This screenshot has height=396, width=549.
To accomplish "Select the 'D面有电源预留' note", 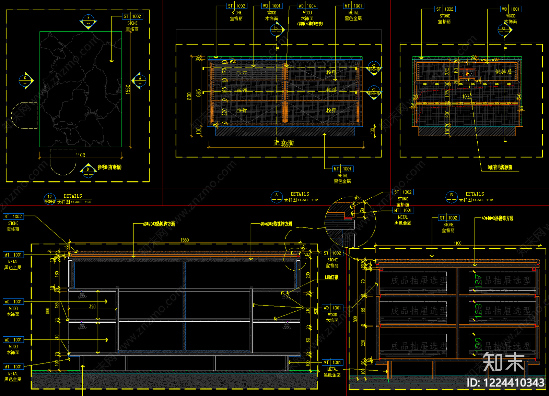I will pos(500,167).
